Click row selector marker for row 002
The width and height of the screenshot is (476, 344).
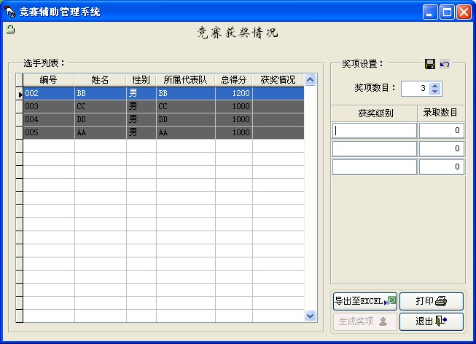coord(20,94)
